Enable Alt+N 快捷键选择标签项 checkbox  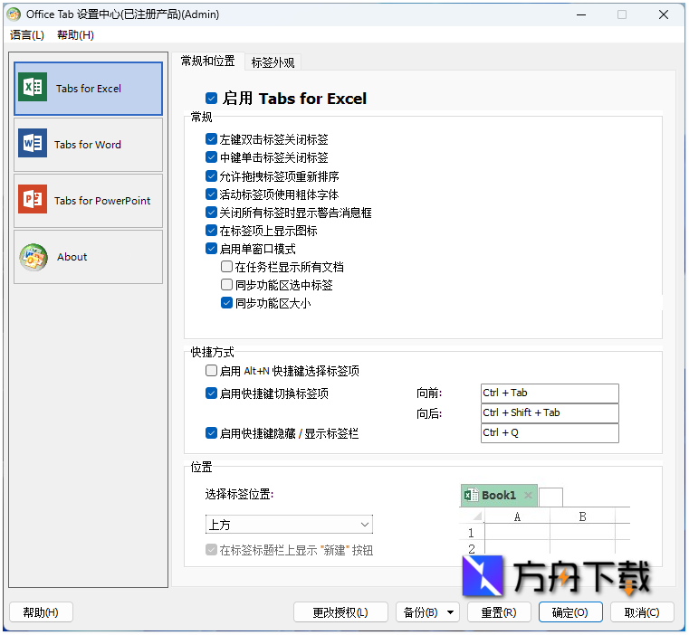211,371
